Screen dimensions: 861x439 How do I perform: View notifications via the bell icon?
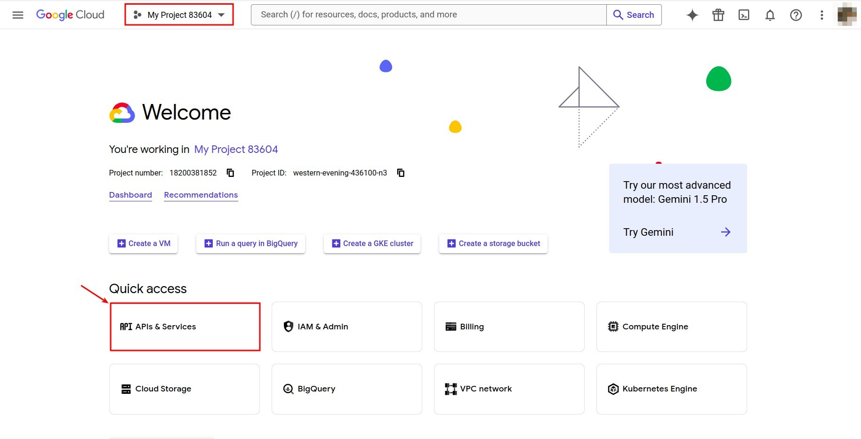[x=770, y=15]
